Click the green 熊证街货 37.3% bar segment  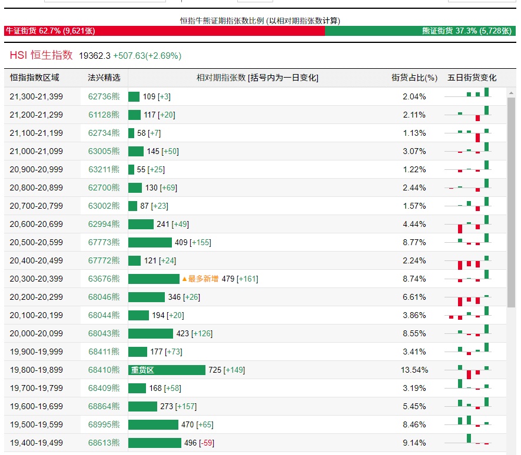click(x=420, y=31)
